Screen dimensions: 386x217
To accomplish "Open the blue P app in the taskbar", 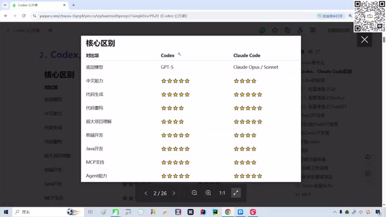I will click(240, 212).
